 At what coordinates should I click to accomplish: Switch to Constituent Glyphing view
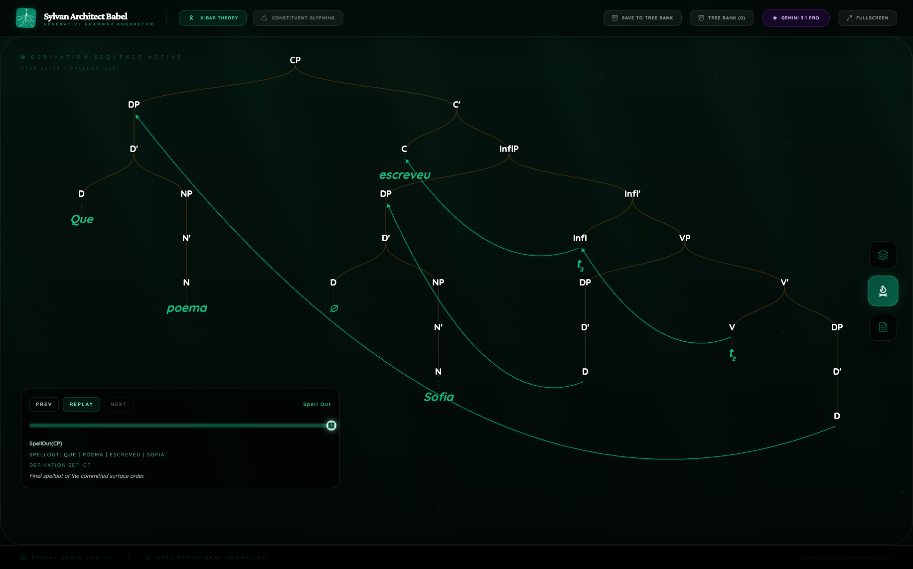click(298, 18)
